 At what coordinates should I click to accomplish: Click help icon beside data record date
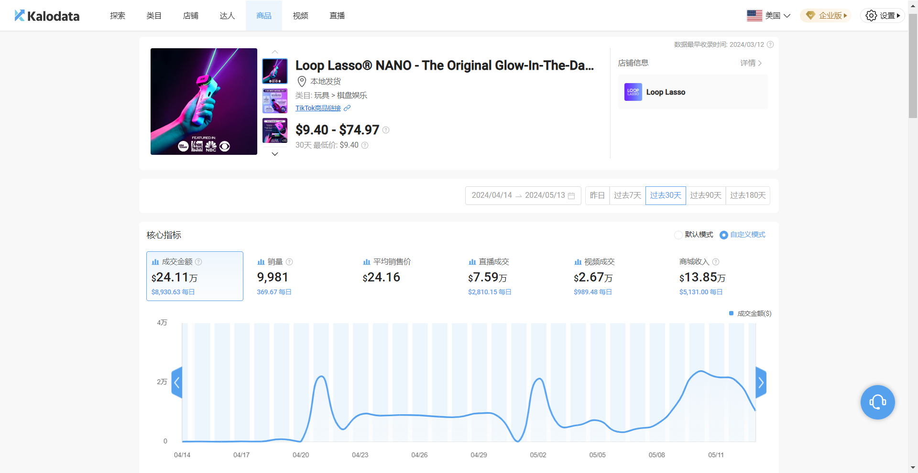(770, 44)
